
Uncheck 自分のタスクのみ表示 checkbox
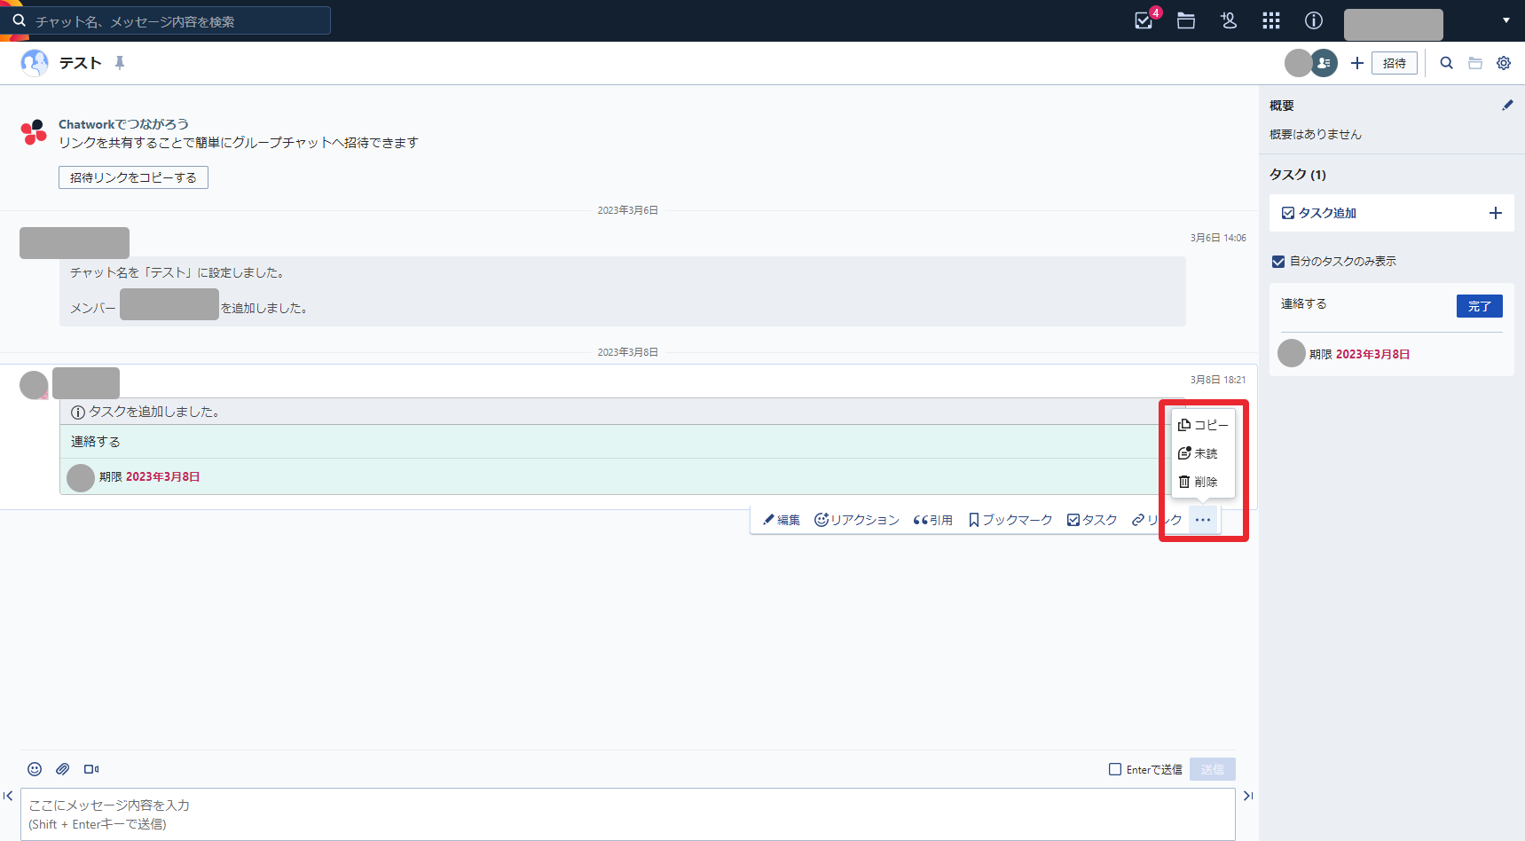coord(1278,262)
